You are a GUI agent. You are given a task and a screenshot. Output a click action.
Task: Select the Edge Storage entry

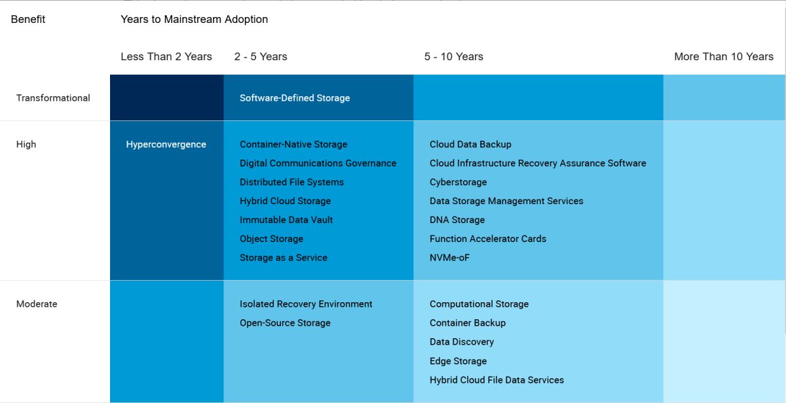click(x=458, y=361)
